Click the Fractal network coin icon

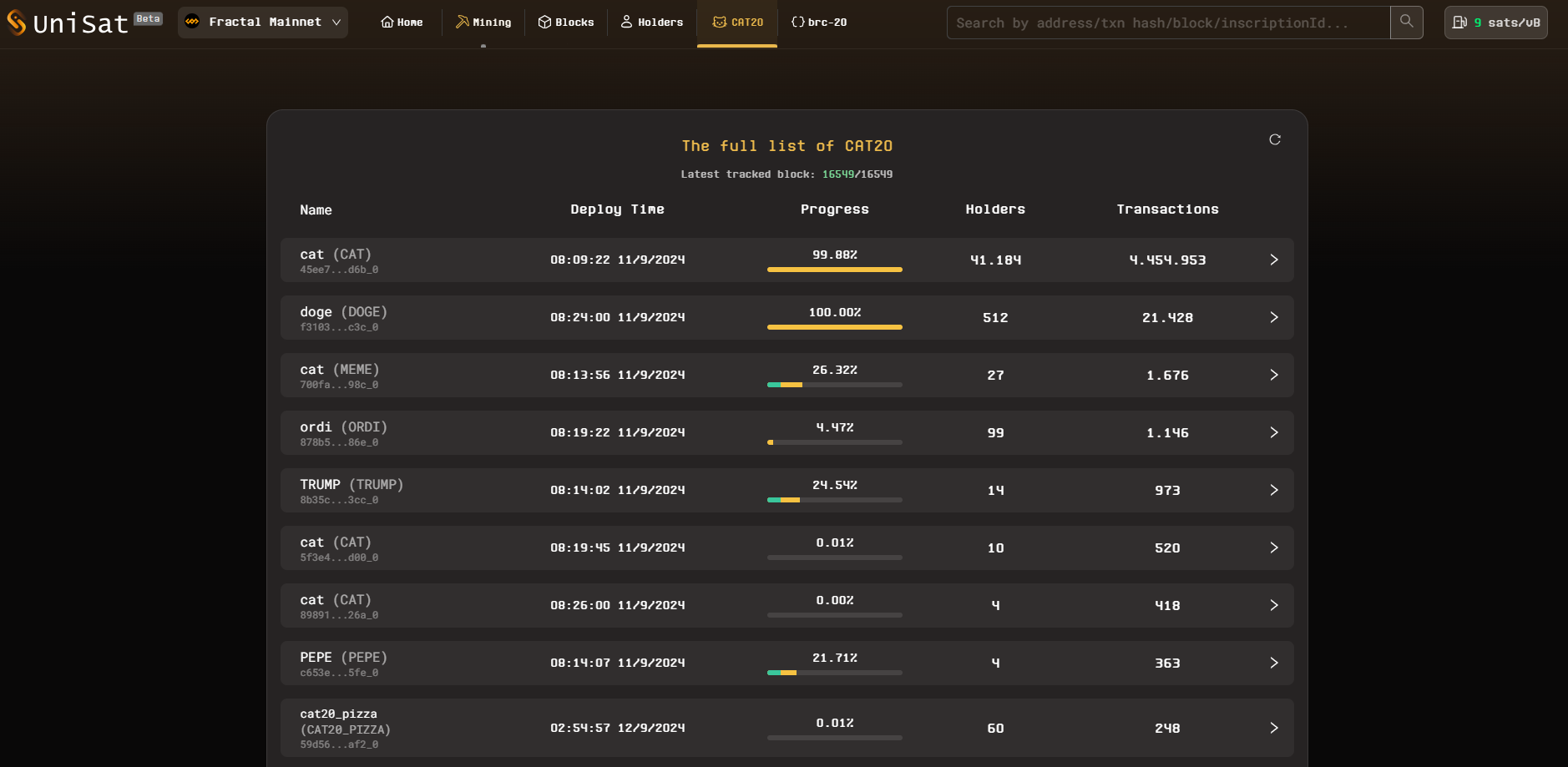pos(192,22)
